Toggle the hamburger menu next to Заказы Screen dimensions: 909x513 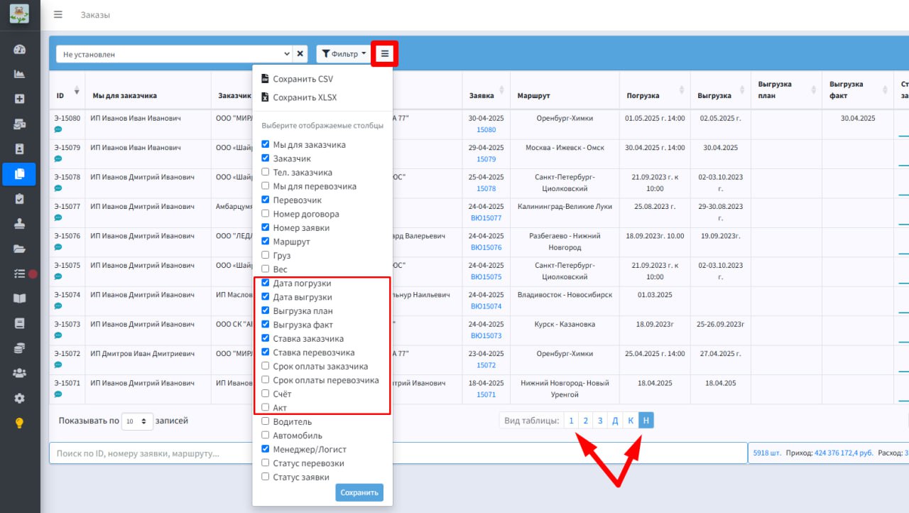[x=58, y=15]
